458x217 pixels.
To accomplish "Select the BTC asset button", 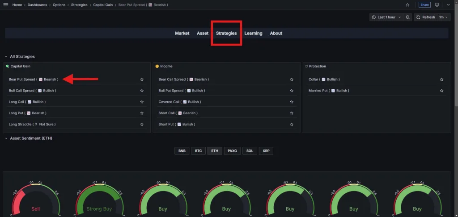I will 198,151.
